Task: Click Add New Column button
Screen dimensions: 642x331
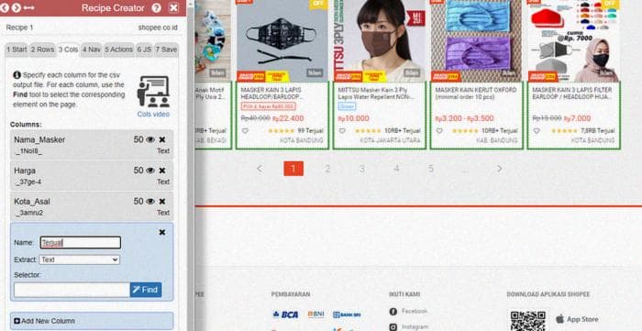Action: pyautogui.click(x=92, y=321)
